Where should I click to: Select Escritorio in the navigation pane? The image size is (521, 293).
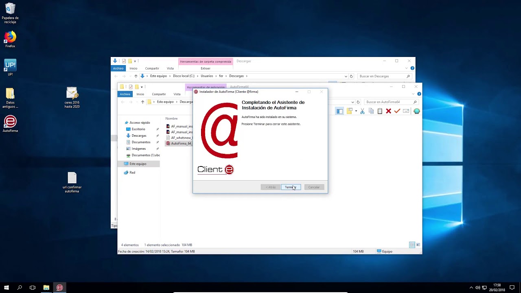pos(138,129)
